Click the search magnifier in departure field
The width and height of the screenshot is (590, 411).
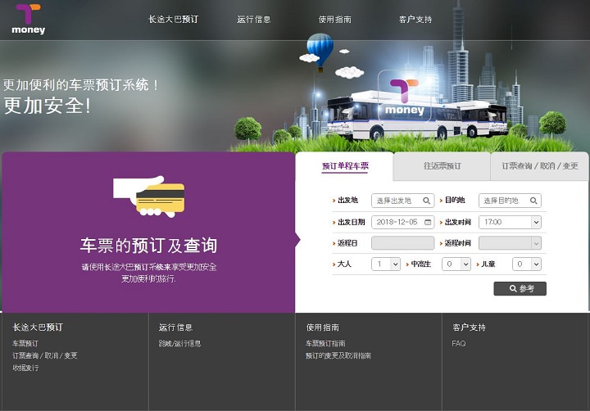pyautogui.click(x=426, y=201)
